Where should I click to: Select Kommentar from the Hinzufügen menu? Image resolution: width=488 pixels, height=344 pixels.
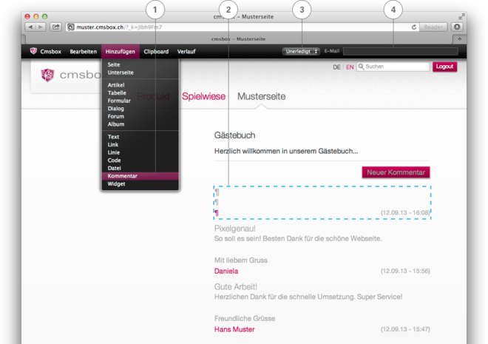click(123, 176)
